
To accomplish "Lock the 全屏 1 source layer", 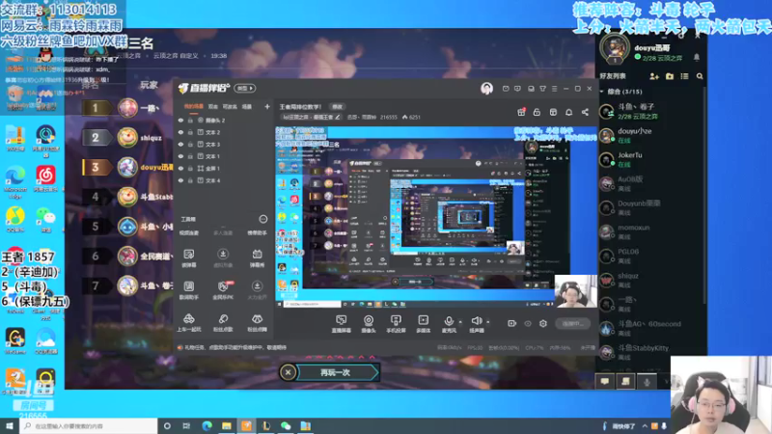I will click(190, 168).
